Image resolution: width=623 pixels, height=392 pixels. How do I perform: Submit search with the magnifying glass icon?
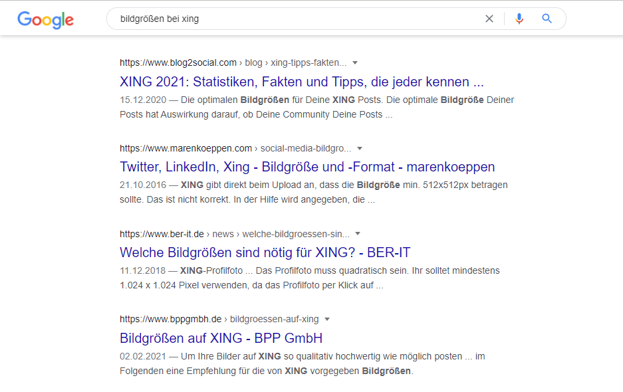(x=547, y=19)
